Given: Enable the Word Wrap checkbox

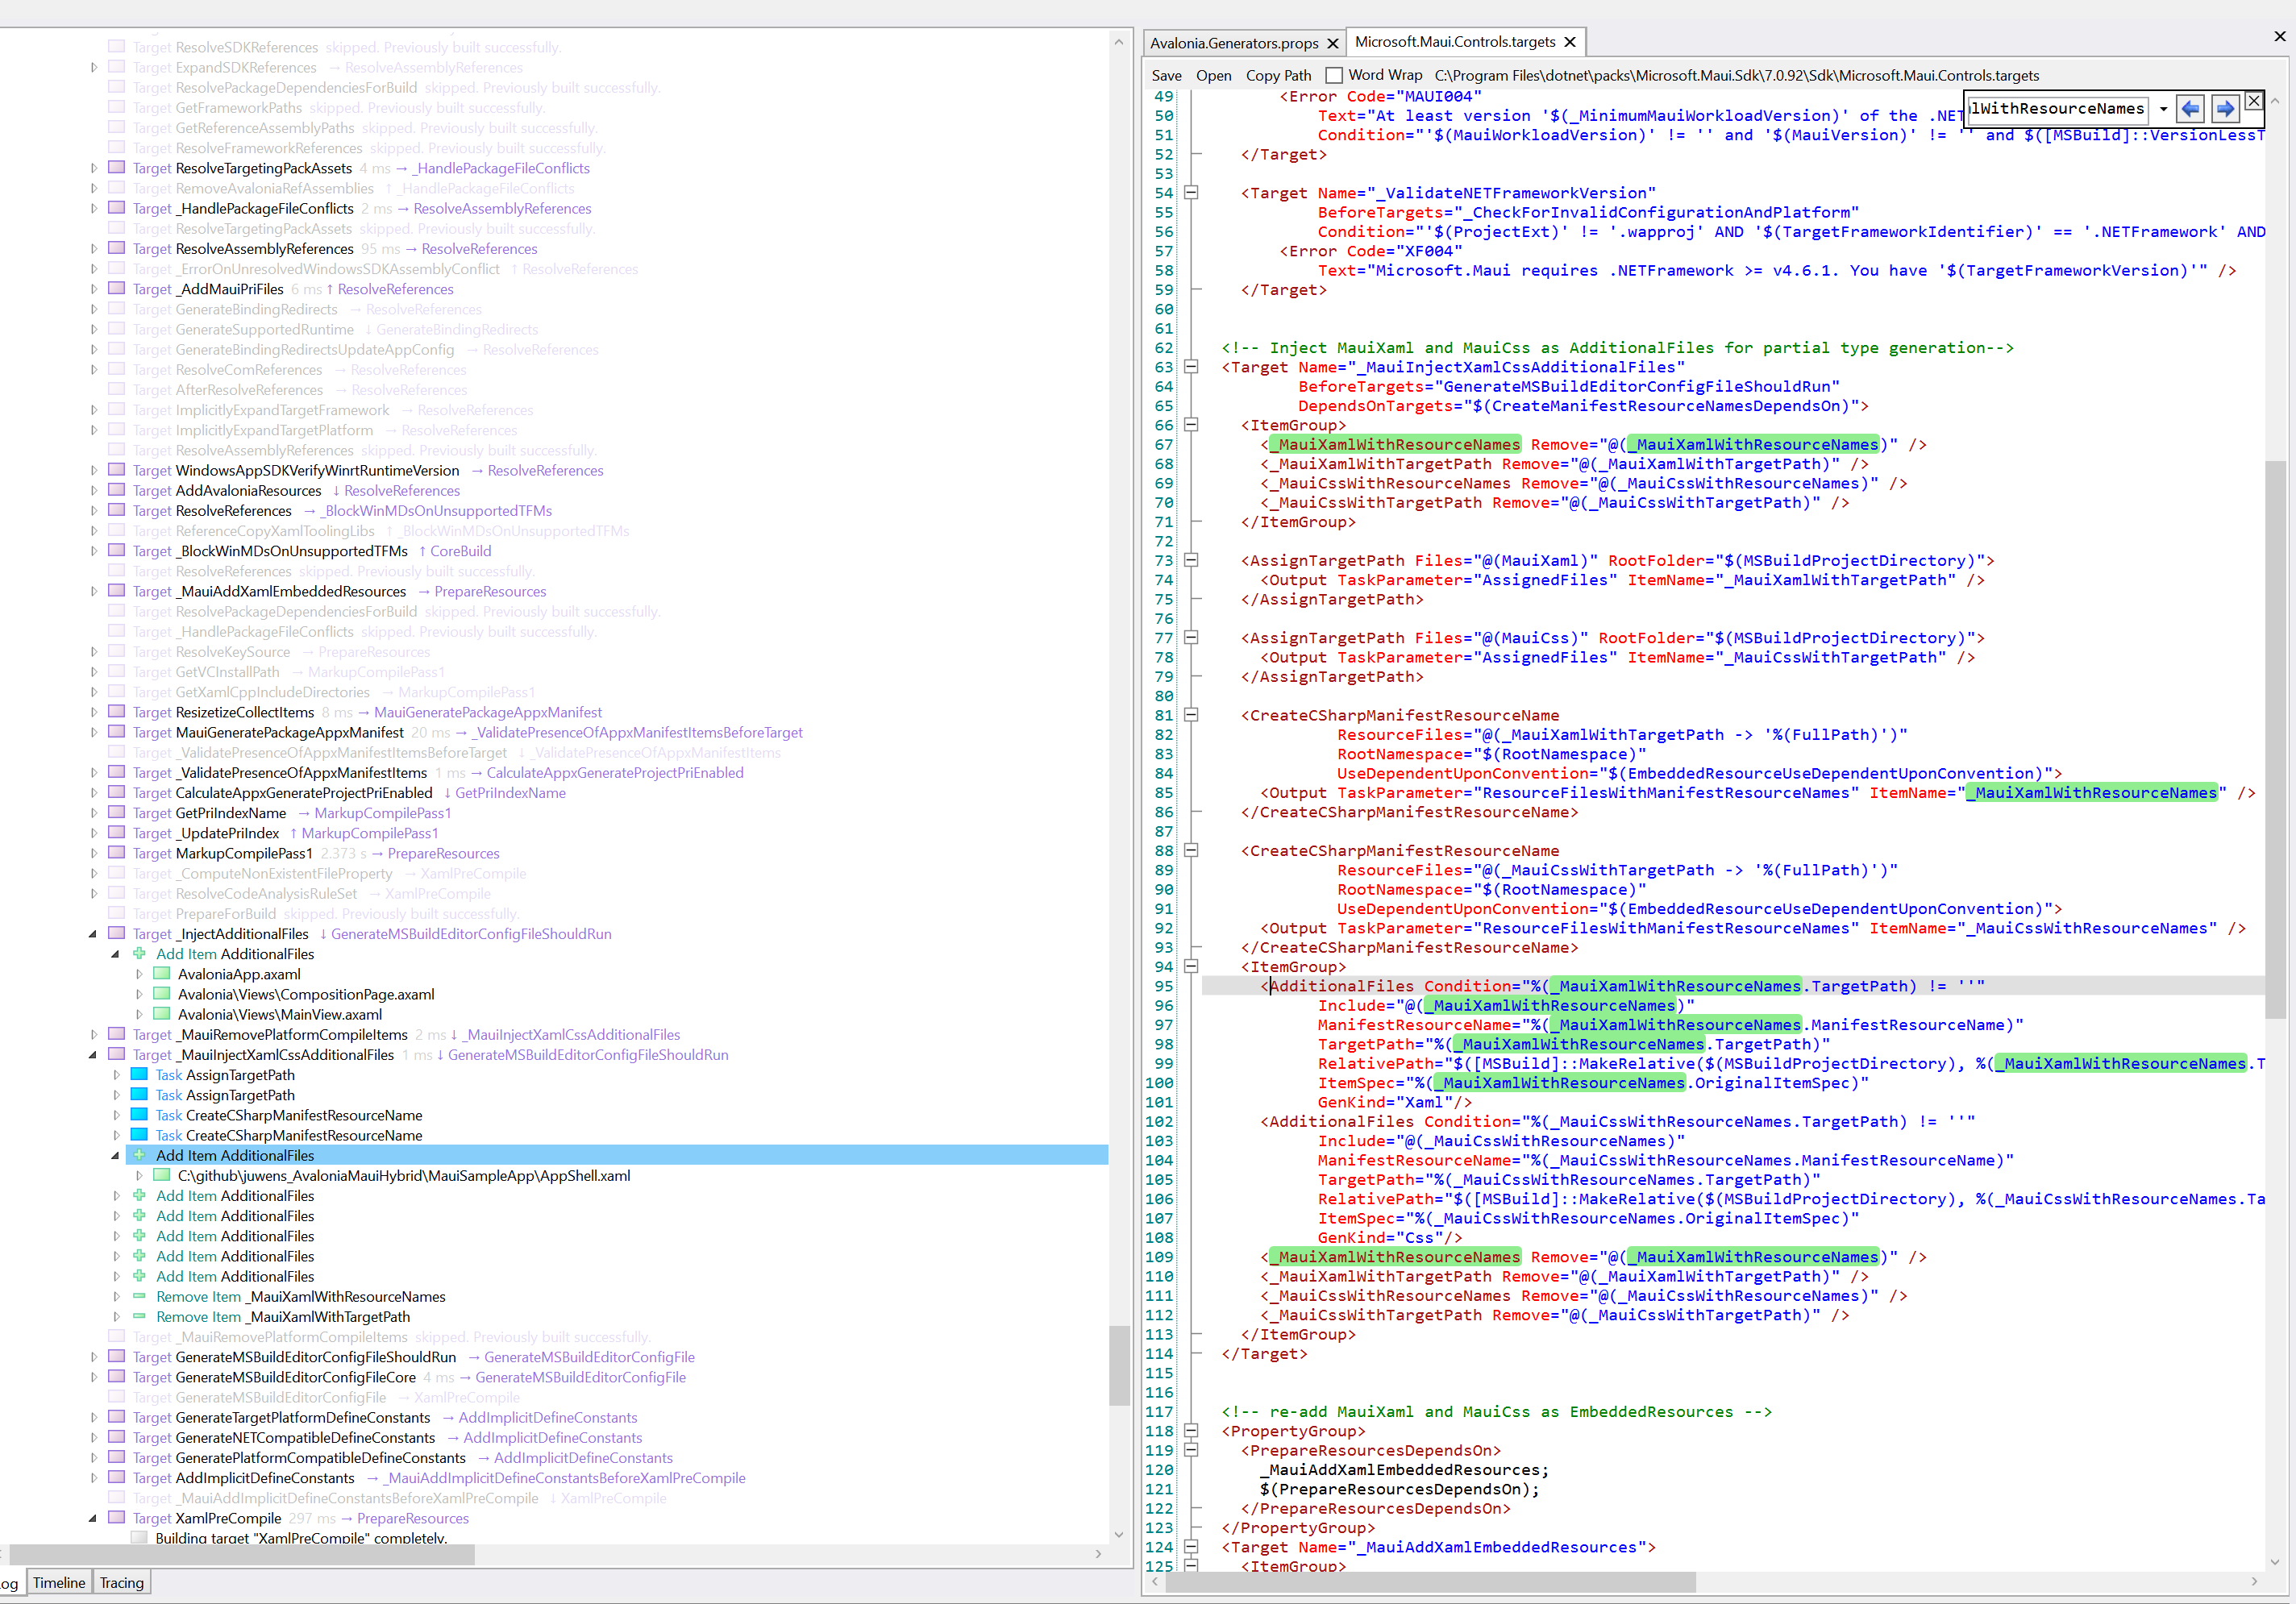Looking at the screenshot, I should 1333,75.
